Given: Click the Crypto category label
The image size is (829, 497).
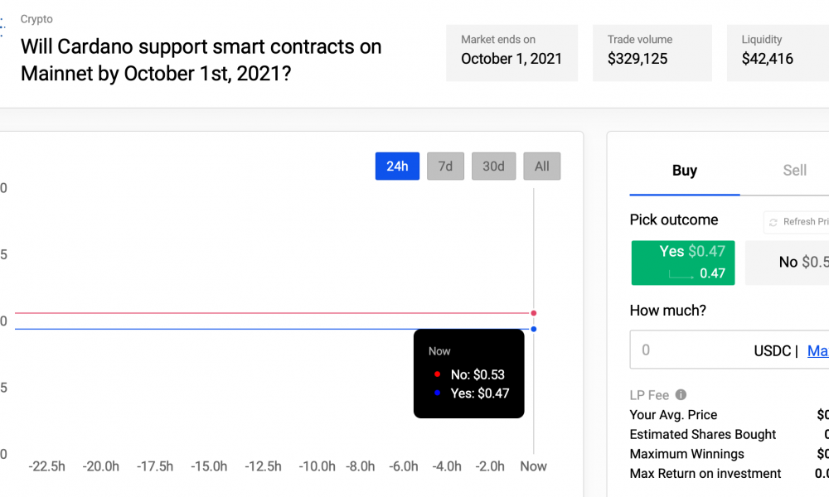Looking at the screenshot, I should (36, 19).
